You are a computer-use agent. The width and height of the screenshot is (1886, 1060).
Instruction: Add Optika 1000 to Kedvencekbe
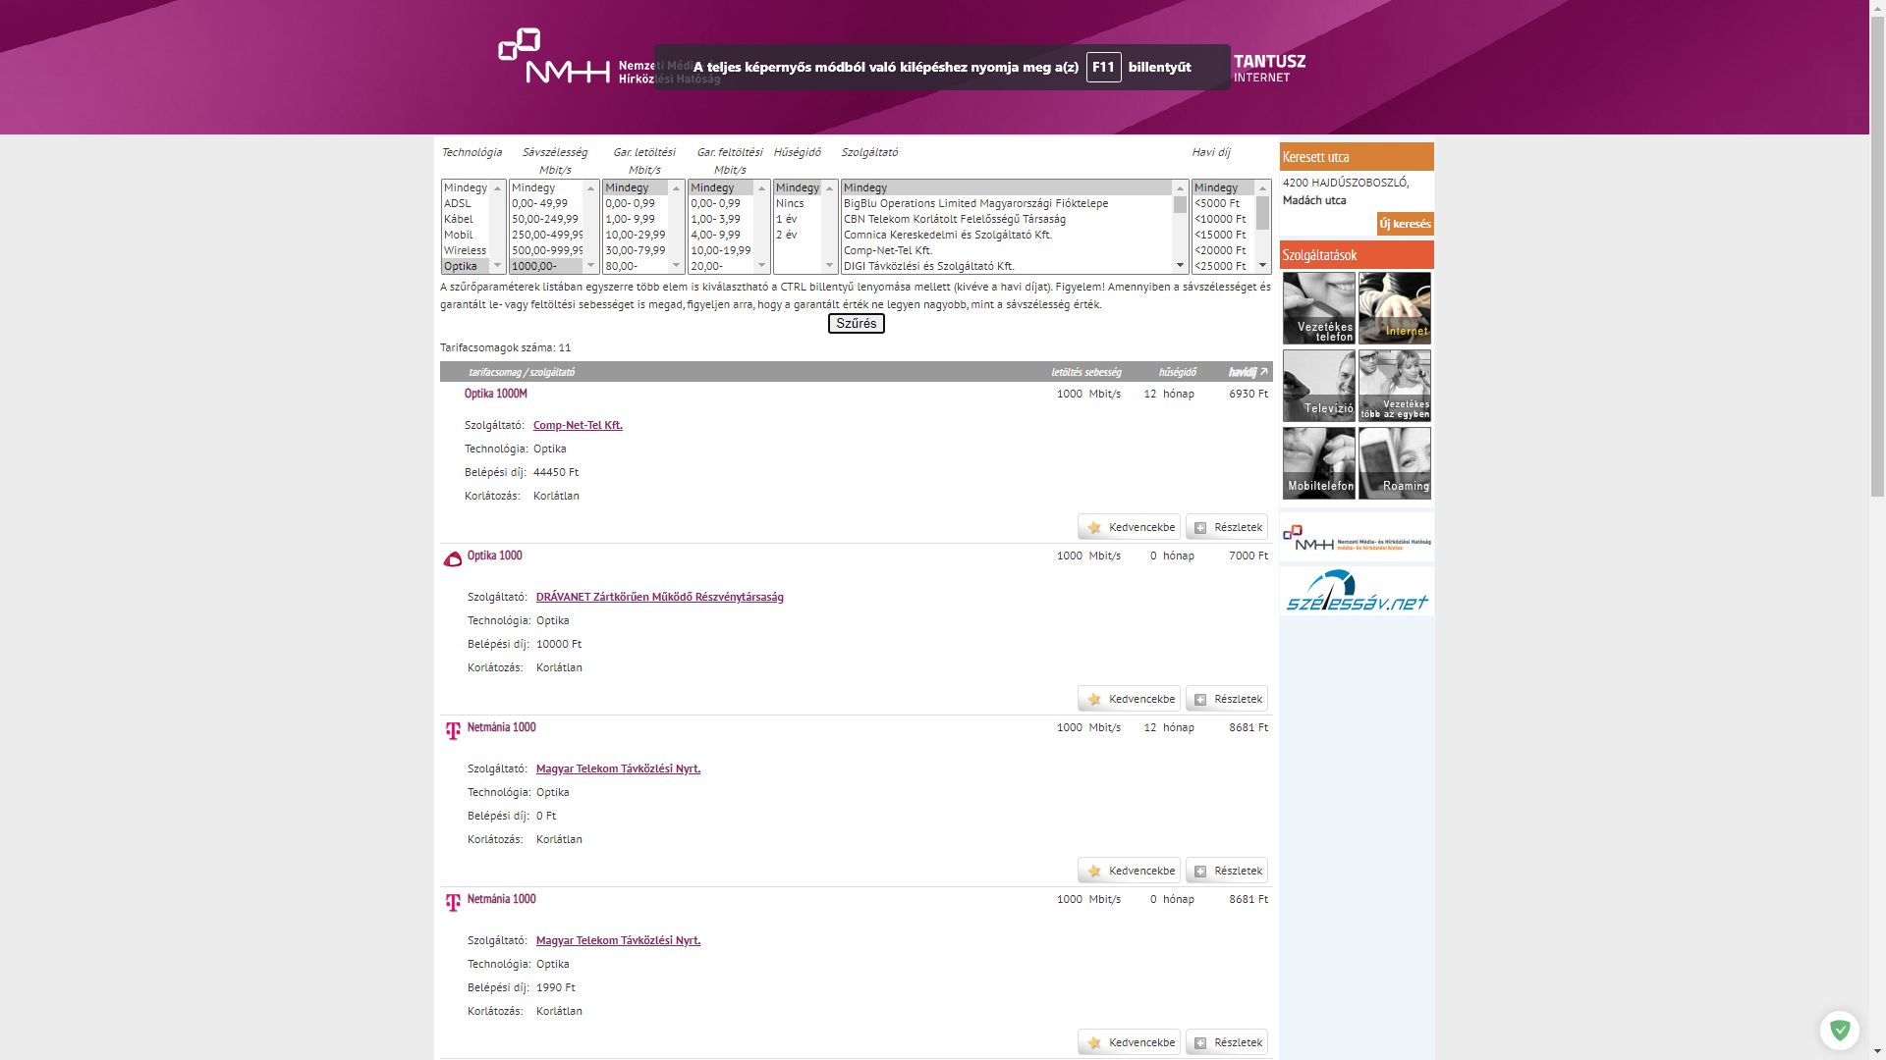[x=1129, y=699]
